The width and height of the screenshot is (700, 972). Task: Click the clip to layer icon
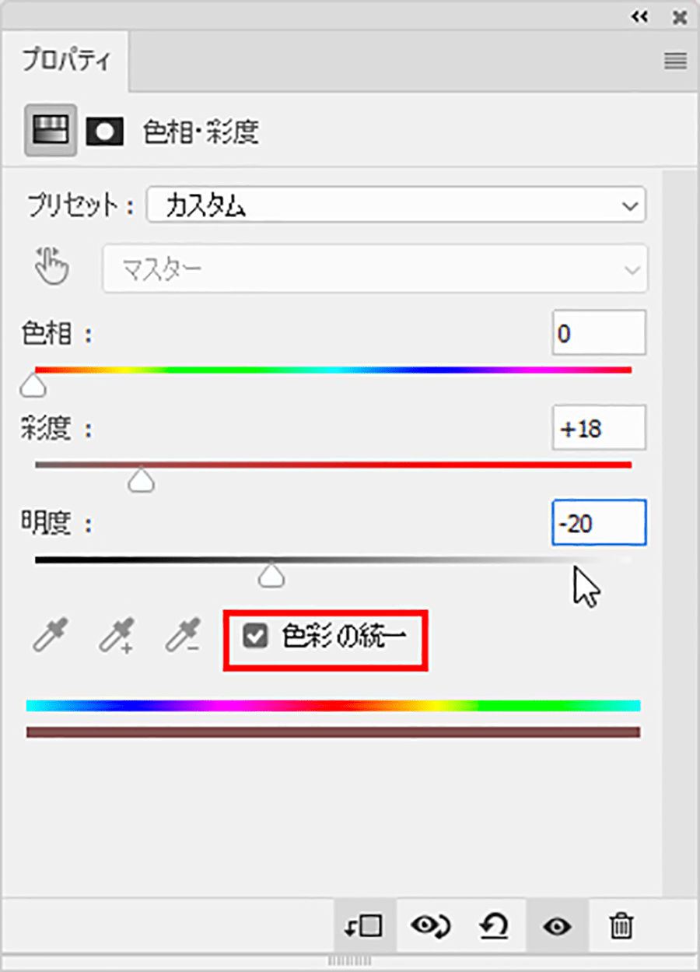tap(365, 926)
